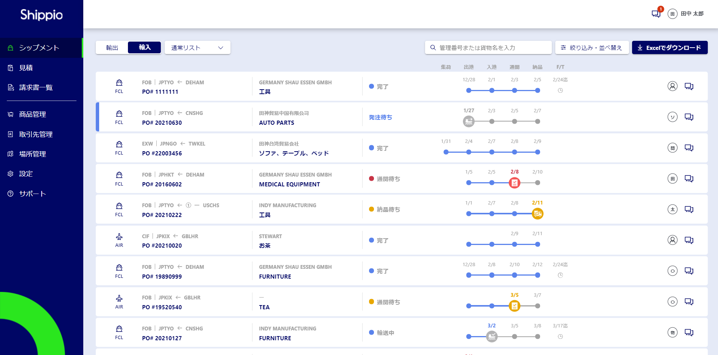Click free-time clock icon on PO# 19890999 row
The width and height of the screenshot is (718, 355).
click(x=560, y=275)
